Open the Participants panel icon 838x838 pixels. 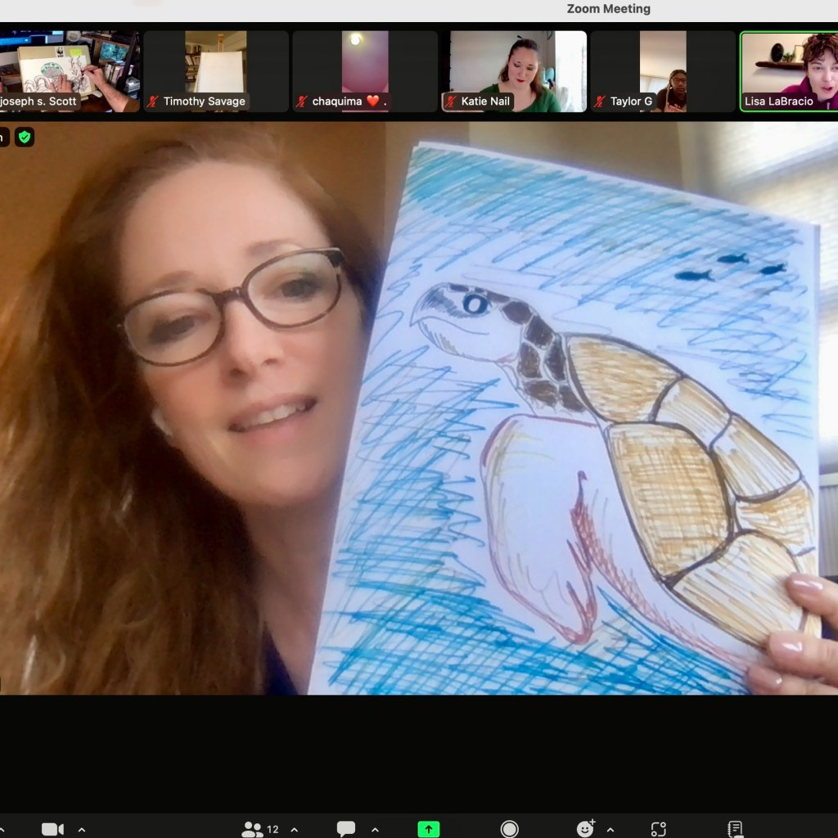(252, 829)
